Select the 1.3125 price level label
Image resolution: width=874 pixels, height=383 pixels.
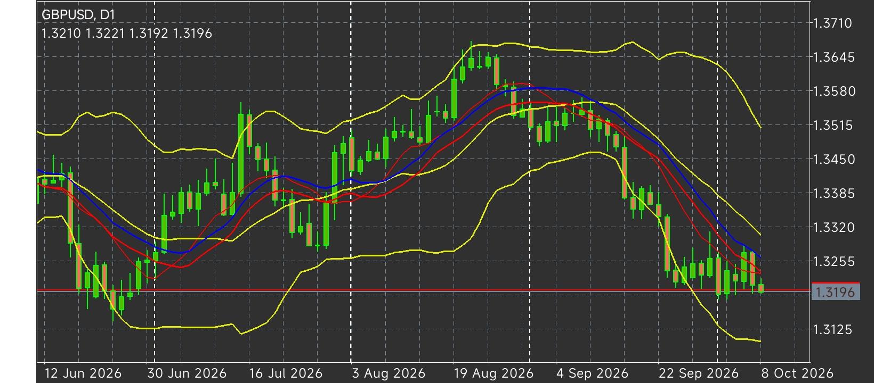[x=833, y=329]
